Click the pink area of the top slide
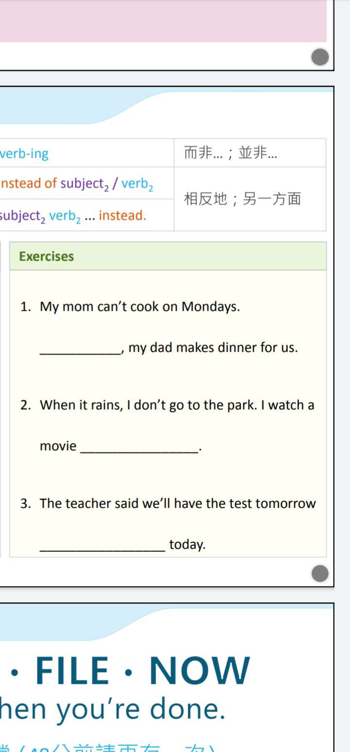Viewport: 350px width, 752px height. (163, 21)
